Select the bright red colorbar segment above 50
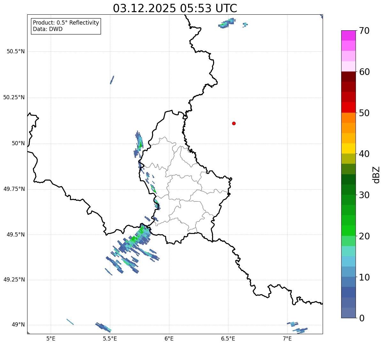Viewport: 384px width, 345px height. pyautogui.click(x=348, y=107)
